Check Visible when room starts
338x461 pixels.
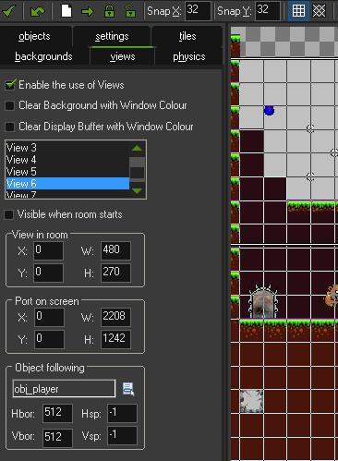coord(9,214)
